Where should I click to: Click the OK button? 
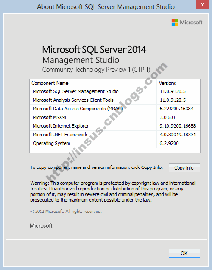(184, 253)
